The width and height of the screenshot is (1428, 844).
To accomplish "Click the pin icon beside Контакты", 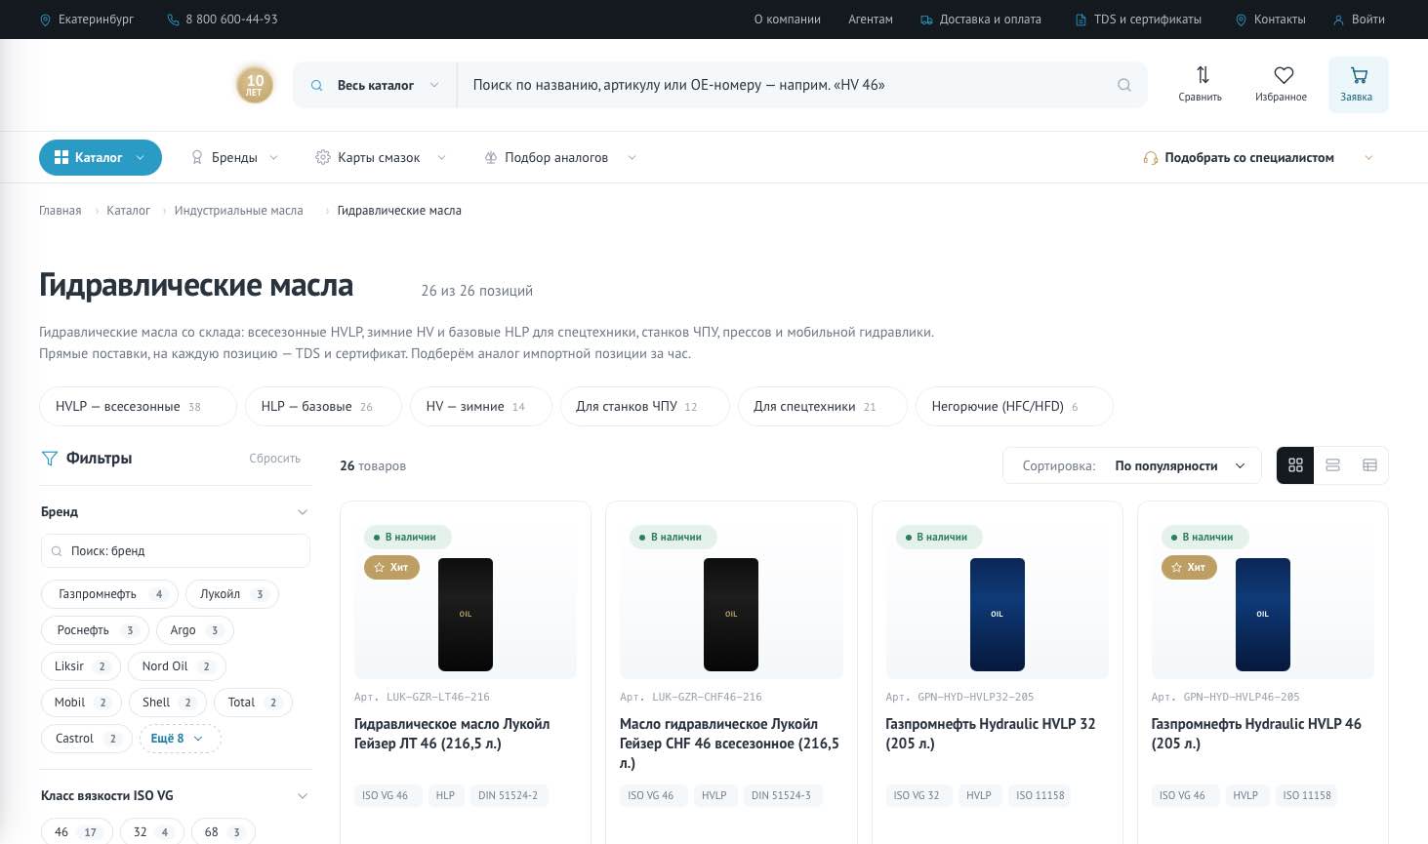I will click(1241, 20).
